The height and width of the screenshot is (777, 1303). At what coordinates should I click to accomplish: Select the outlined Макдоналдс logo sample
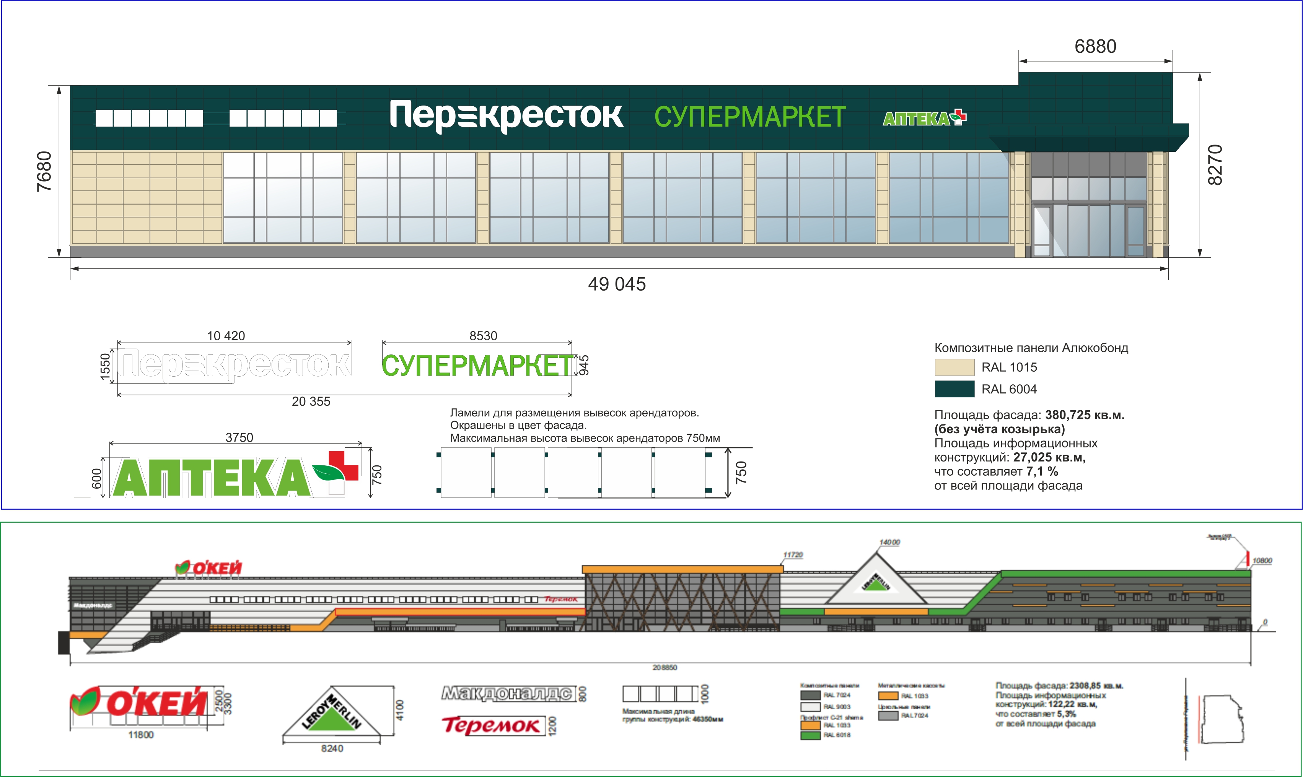(x=507, y=694)
